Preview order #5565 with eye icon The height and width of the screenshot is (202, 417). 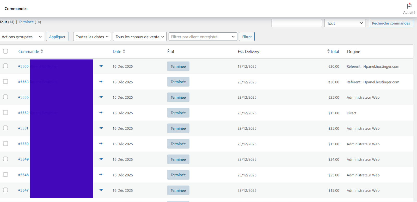click(101, 66)
